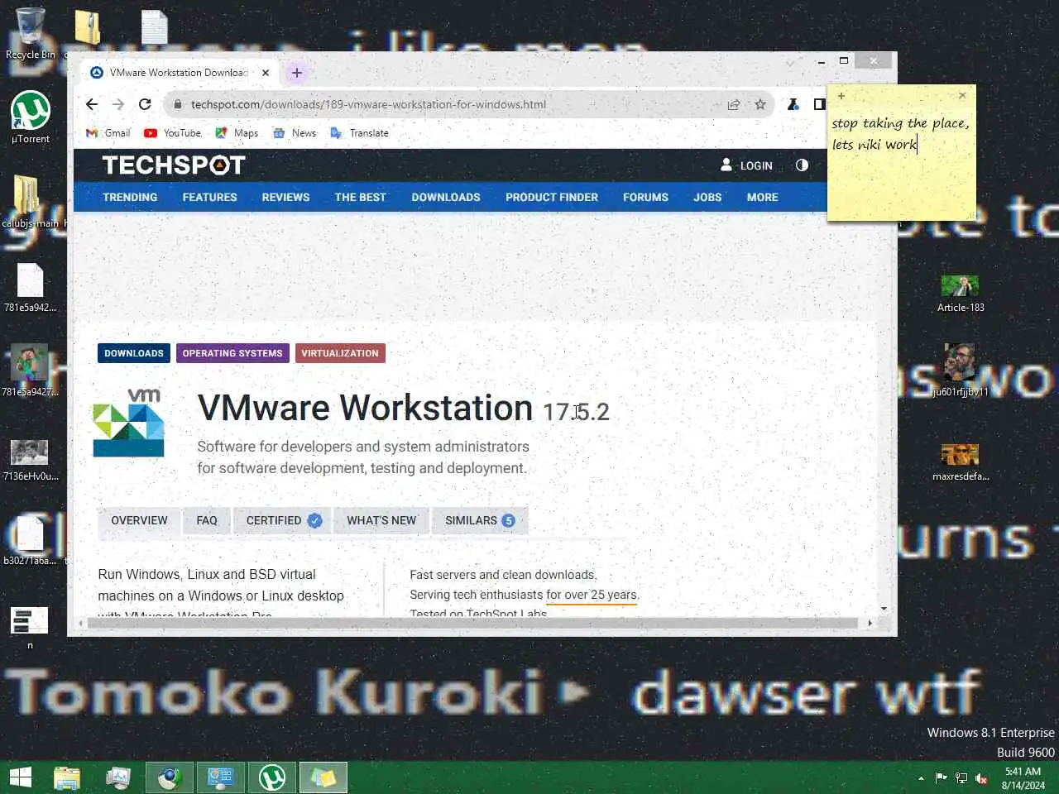Reload the TechSpot page
The image size is (1059, 794).
pos(145,104)
